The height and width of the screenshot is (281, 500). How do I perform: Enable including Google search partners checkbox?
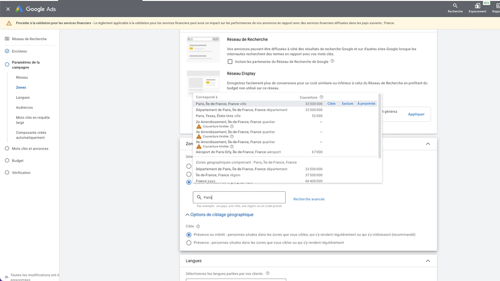click(x=230, y=62)
